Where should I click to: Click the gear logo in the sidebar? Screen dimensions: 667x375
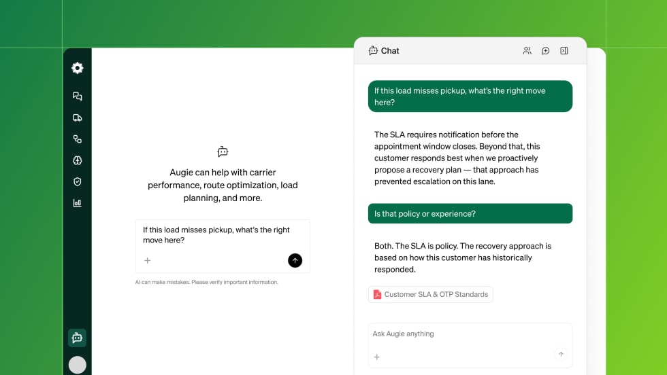click(x=78, y=68)
